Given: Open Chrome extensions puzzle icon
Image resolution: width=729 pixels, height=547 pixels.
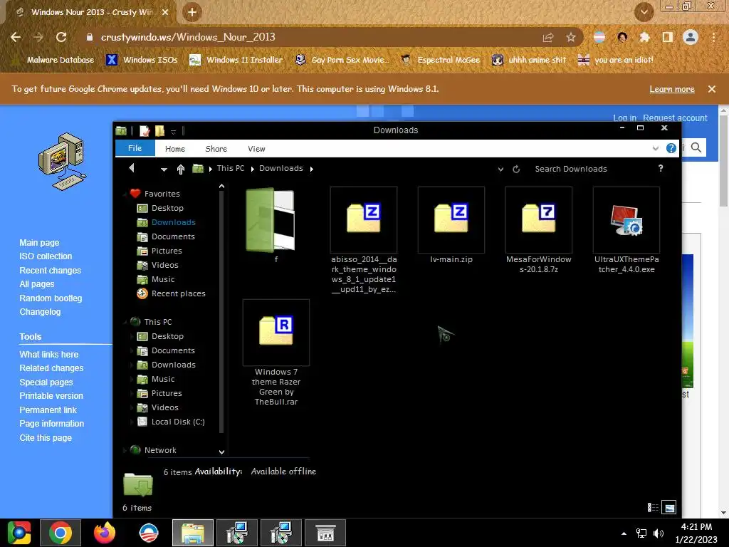Looking at the screenshot, I should pyautogui.click(x=645, y=37).
